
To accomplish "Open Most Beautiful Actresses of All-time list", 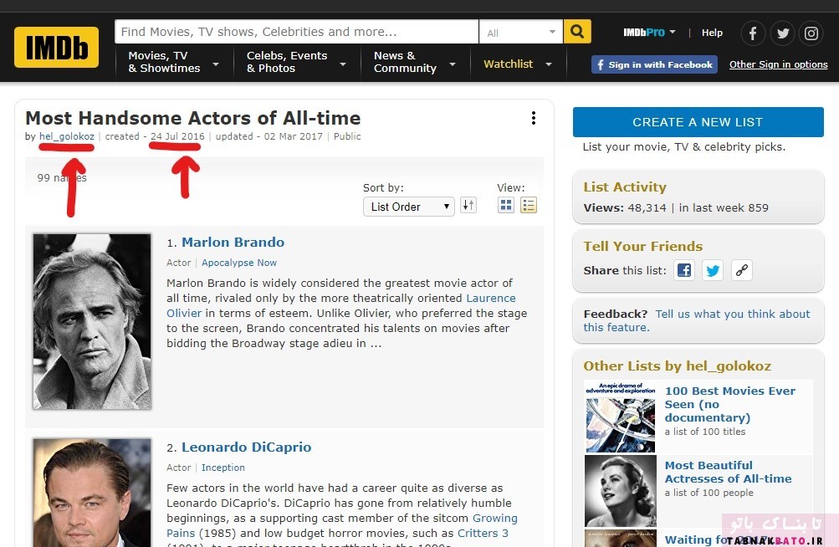I will tap(728, 472).
